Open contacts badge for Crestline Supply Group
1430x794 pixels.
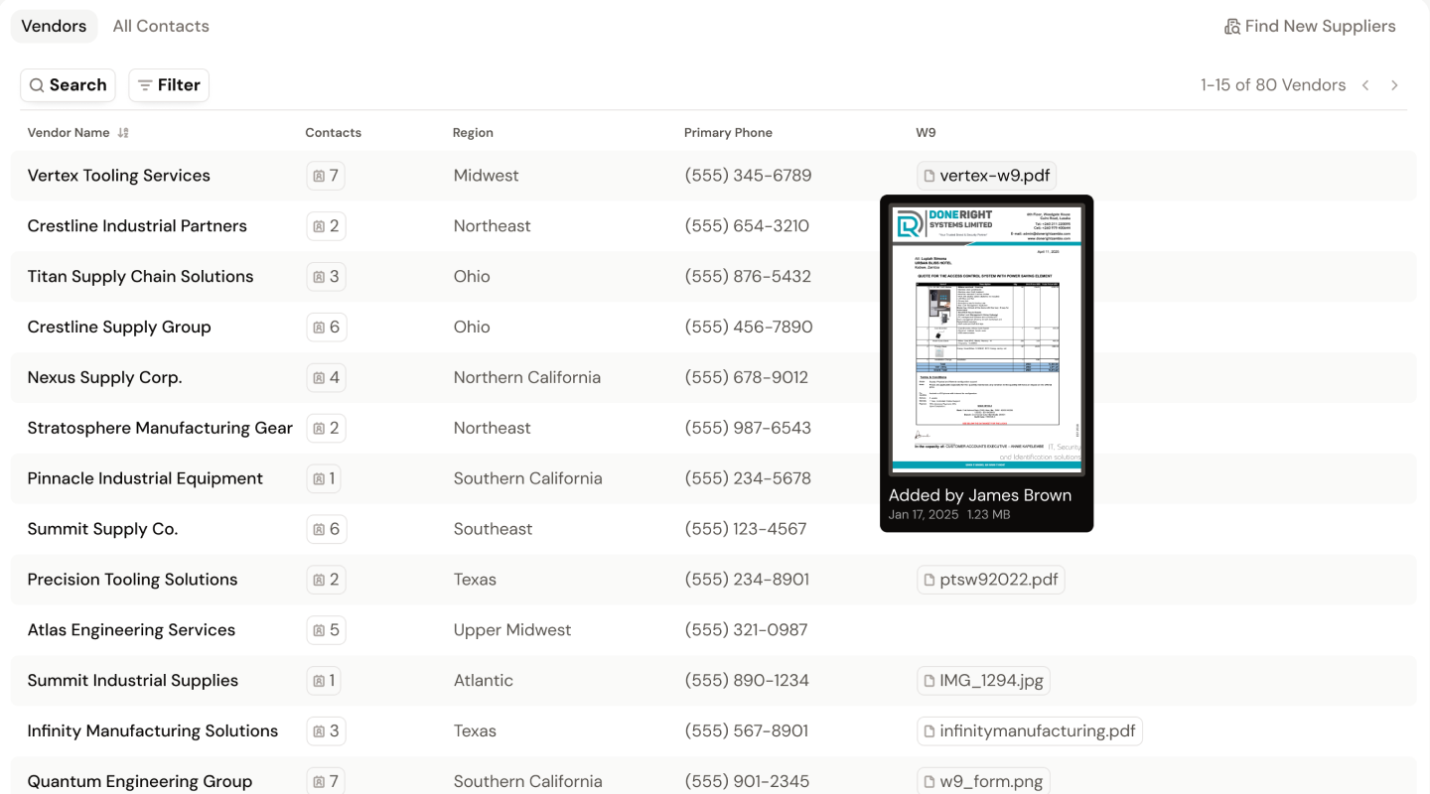point(326,328)
